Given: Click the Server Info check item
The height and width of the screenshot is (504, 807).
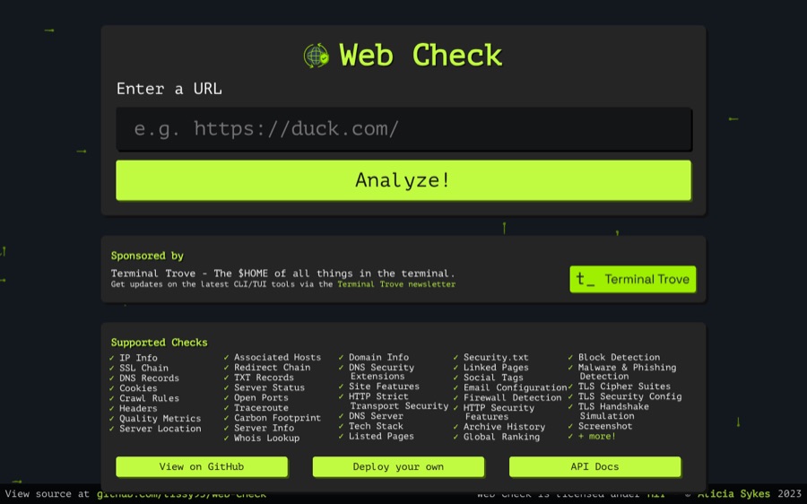Looking at the screenshot, I should [x=264, y=428].
